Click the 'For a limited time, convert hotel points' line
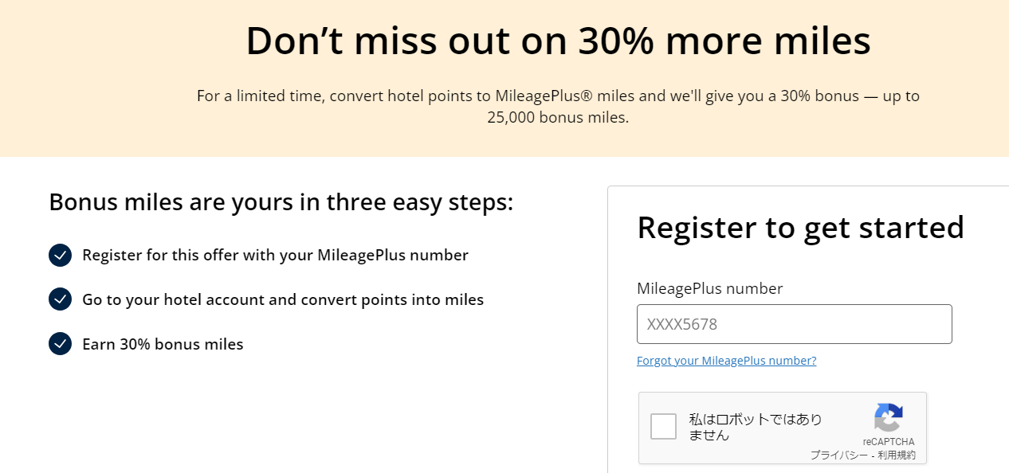The height and width of the screenshot is (473, 1009). 558,96
